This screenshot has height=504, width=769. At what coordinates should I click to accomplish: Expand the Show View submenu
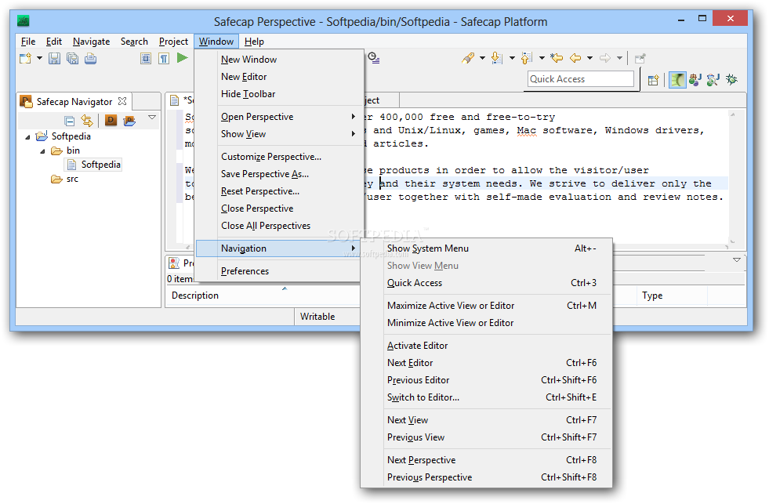280,134
